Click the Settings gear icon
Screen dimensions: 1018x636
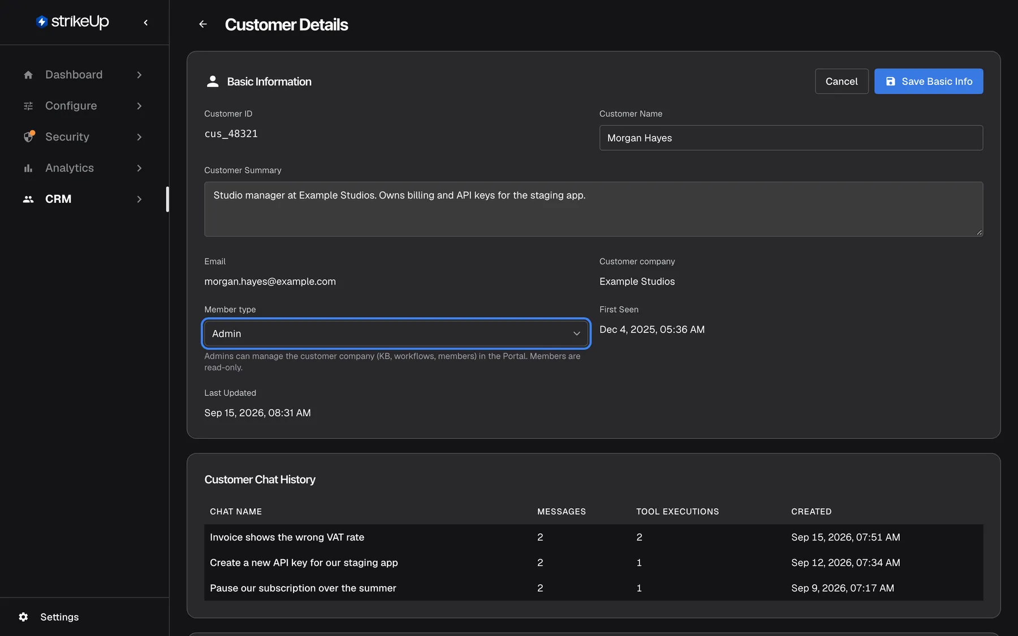click(23, 617)
